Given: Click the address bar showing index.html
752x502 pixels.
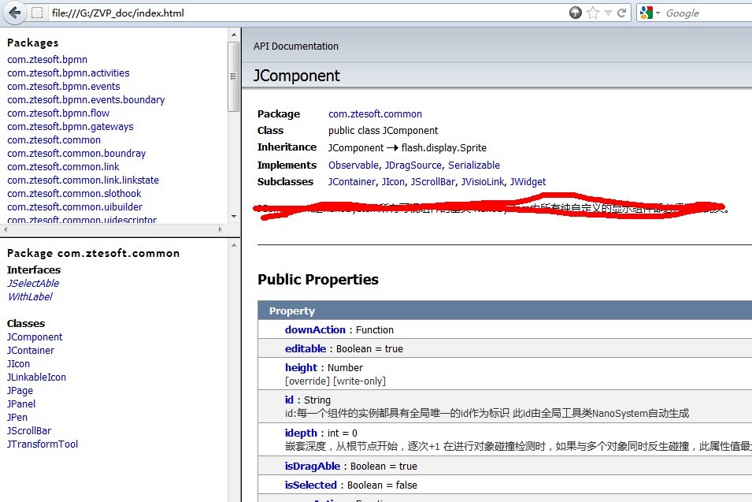Looking at the screenshot, I should click(307, 13).
